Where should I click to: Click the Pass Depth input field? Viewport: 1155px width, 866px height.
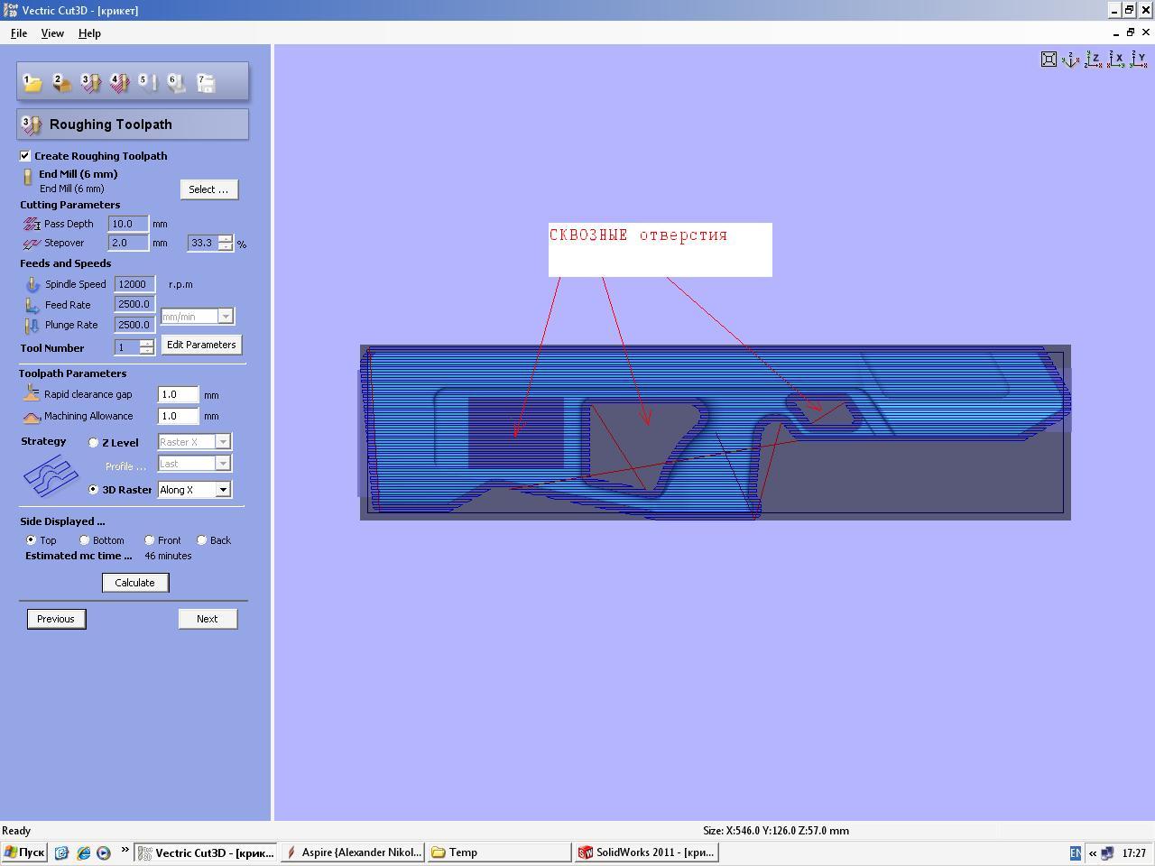pos(128,224)
